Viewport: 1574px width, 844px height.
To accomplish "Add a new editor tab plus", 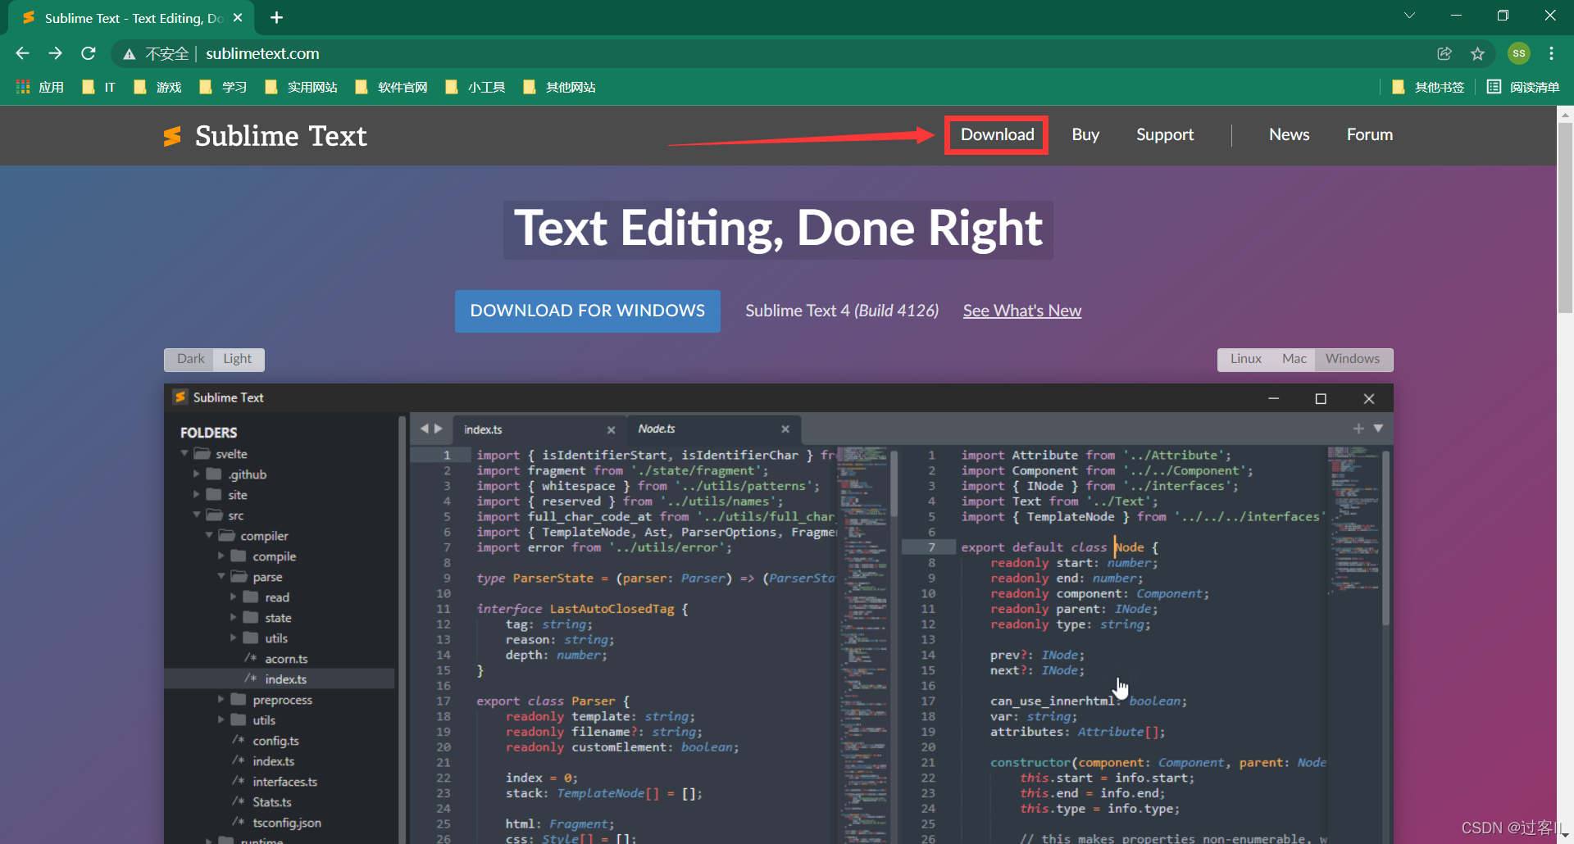I will [1358, 429].
